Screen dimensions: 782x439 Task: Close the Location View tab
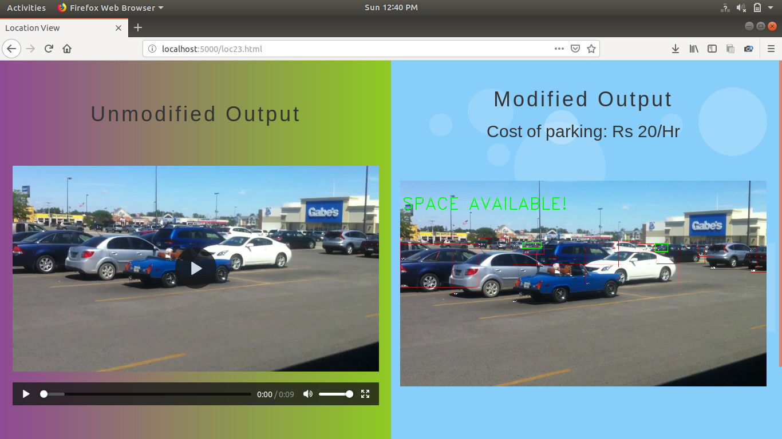119,27
